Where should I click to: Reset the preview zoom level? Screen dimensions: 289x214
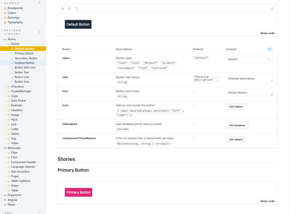[76, 8]
